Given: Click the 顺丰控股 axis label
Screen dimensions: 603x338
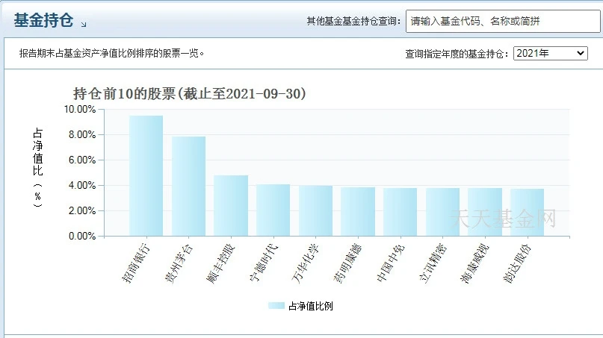Looking at the screenshot, I should click(220, 263).
